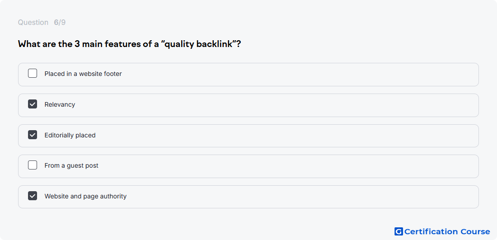Click the 6/9 question progress counter

pyautogui.click(x=60, y=23)
